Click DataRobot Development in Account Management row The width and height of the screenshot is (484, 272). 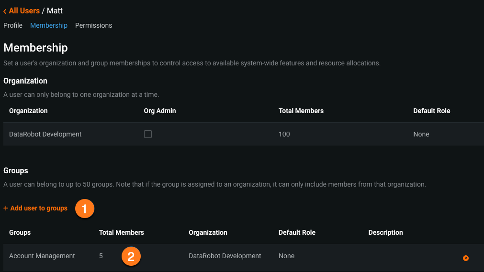click(225, 256)
